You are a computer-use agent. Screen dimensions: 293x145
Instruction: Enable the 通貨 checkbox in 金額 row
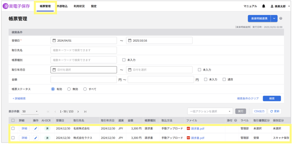(x=224, y=79)
